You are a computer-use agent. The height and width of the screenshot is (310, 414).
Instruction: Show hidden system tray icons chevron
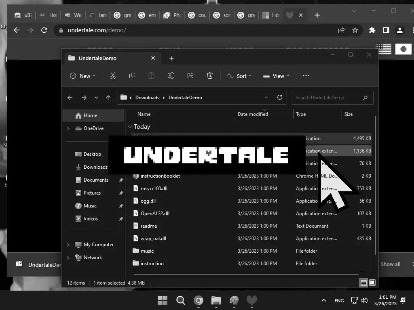[x=324, y=300]
